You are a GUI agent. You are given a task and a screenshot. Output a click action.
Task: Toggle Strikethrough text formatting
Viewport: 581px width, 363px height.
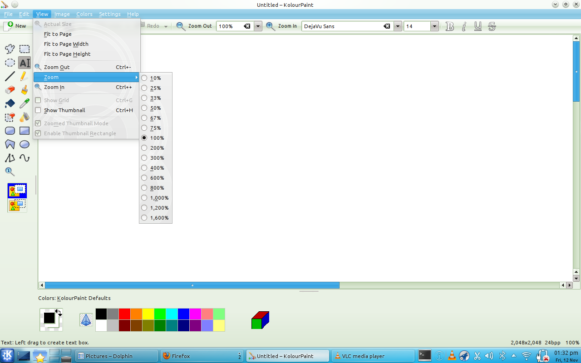click(x=492, y=26)
